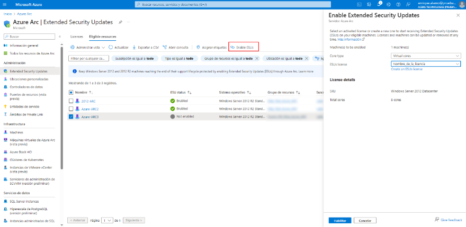The width and height of the screenshot is (466, 227).
Task: Export the list with Exportar a CSV
Action: click(146, 47)
